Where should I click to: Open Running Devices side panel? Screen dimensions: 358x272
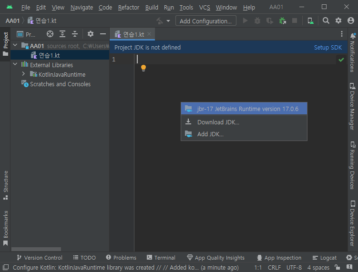point(353,165)
